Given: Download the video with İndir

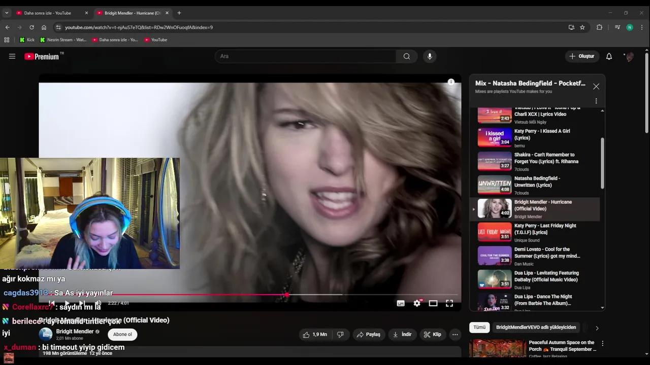Looking at the screenshot, I should pyautogui.click(x=402, y=335).
